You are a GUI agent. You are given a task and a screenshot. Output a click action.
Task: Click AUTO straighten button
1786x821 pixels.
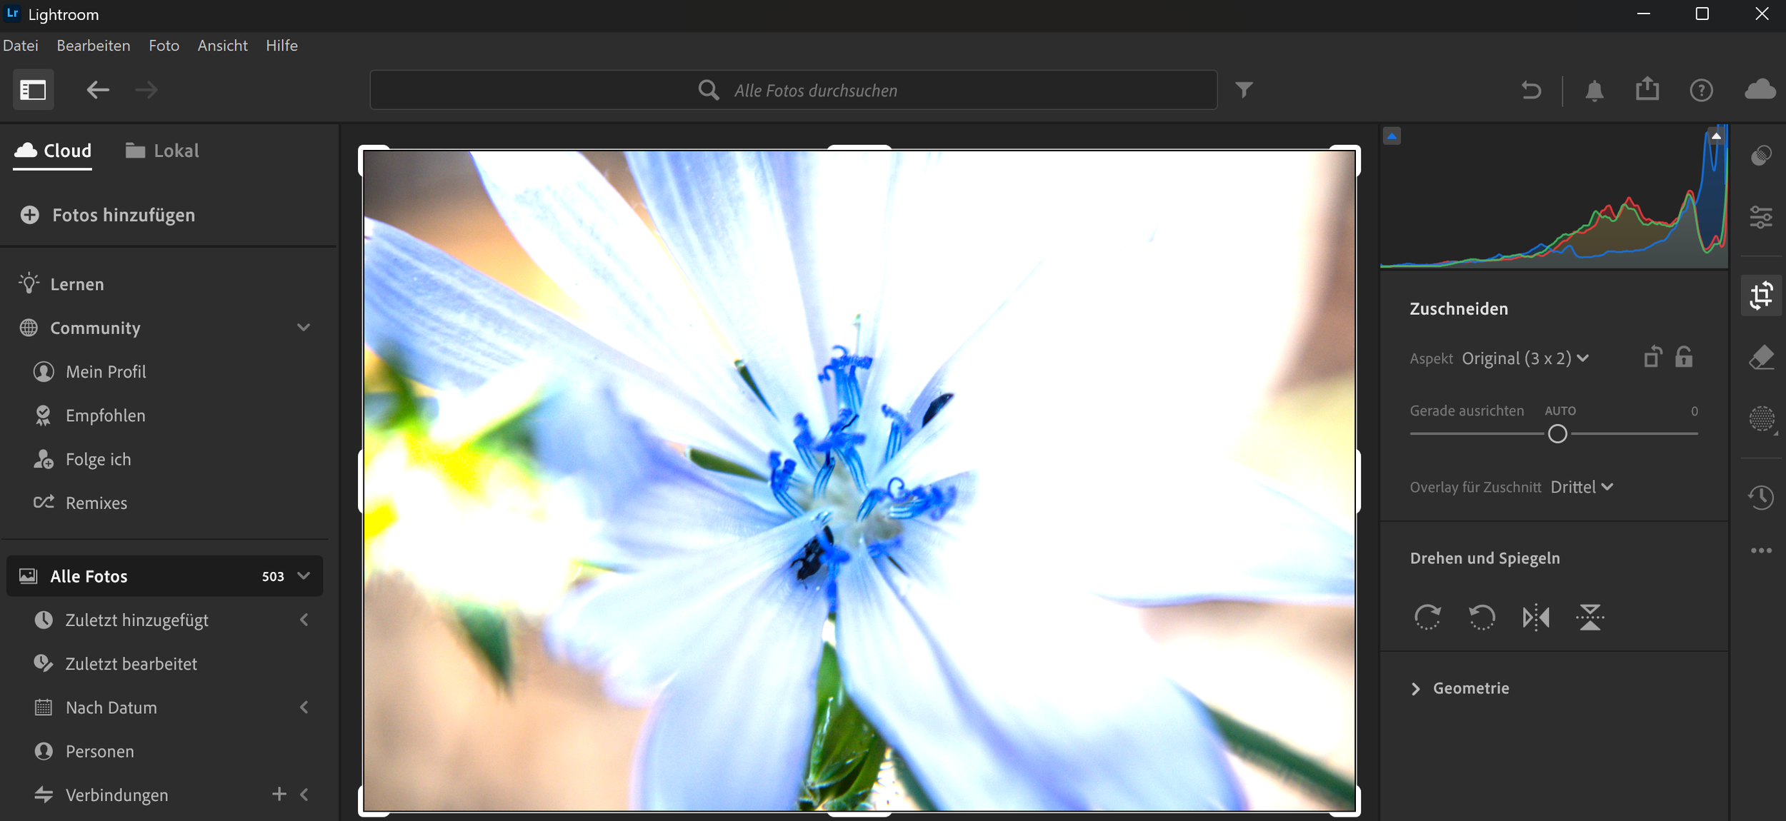click(1560, 411)
